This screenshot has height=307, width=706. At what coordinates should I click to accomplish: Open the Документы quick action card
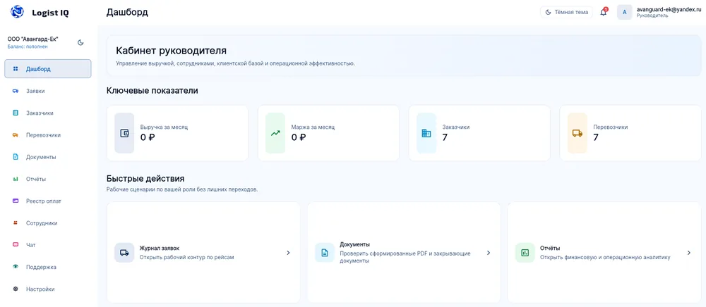coord(404,253)
